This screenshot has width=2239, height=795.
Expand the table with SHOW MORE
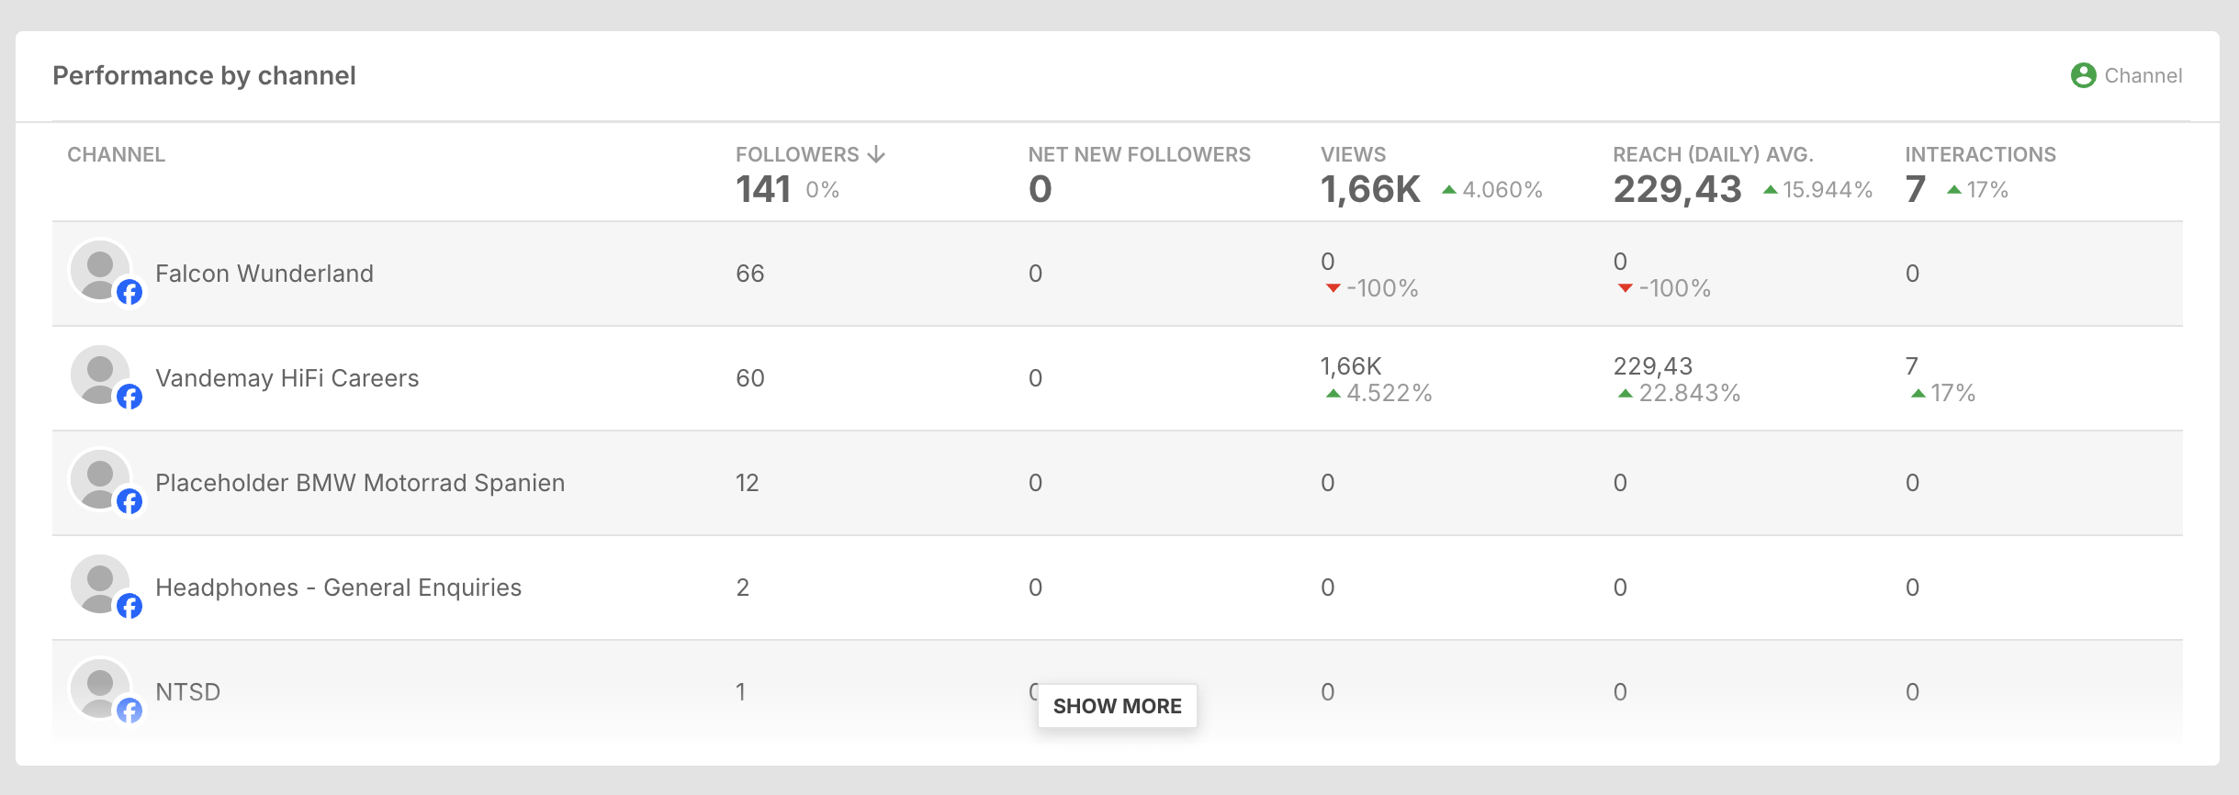1118,706
